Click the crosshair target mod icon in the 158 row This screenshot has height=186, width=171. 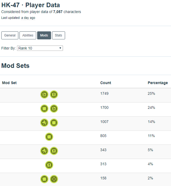point(54,179)
